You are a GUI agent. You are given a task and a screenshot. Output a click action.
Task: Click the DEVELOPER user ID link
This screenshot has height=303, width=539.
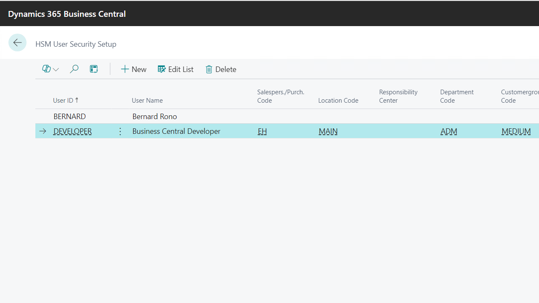(72, 131)
